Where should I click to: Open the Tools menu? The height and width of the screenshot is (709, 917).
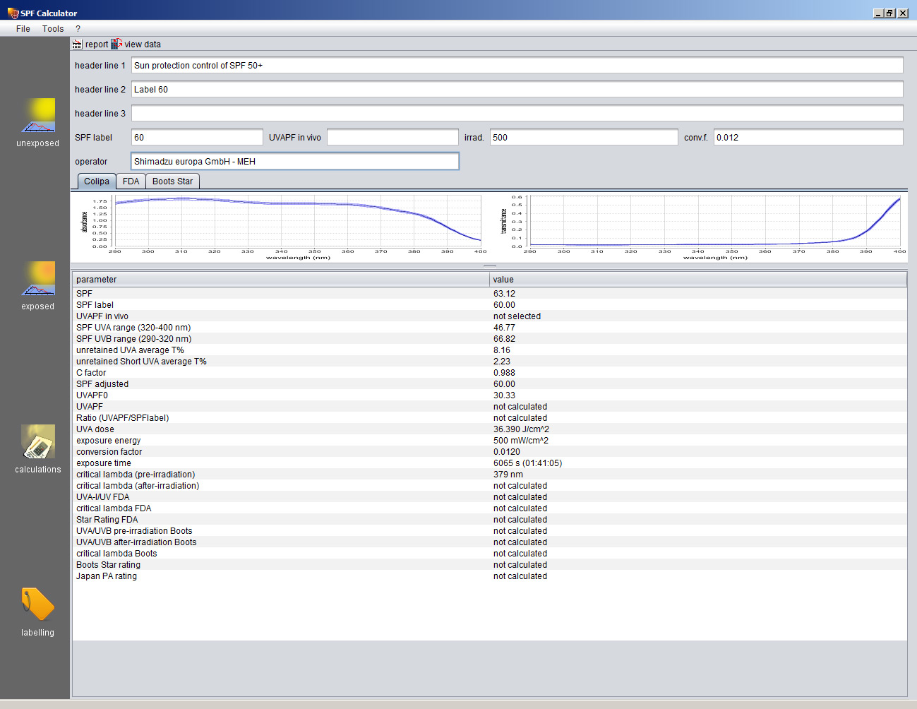click(x=53, y=29)
